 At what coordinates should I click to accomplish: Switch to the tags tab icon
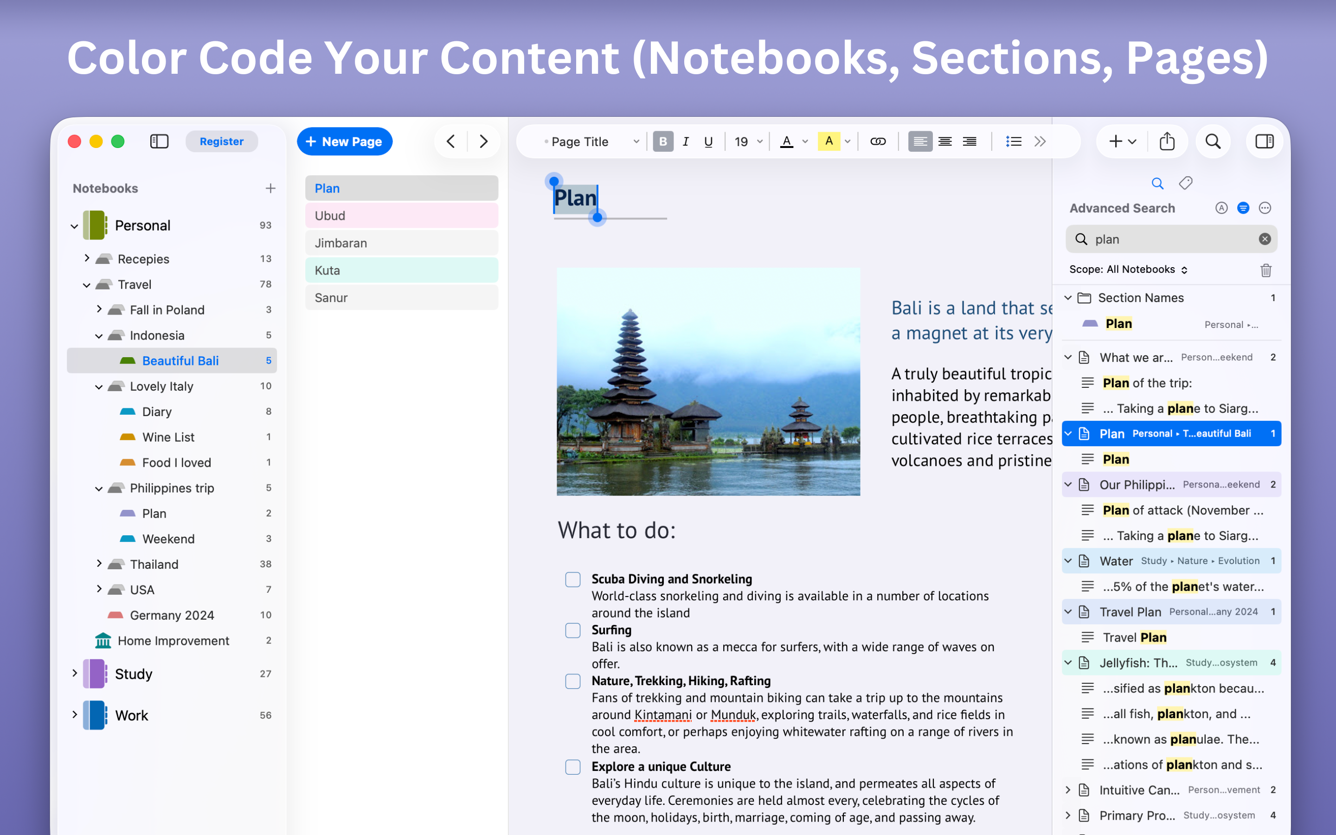(x=1186, y=183)
